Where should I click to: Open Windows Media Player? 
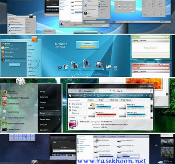click(13, 118)
